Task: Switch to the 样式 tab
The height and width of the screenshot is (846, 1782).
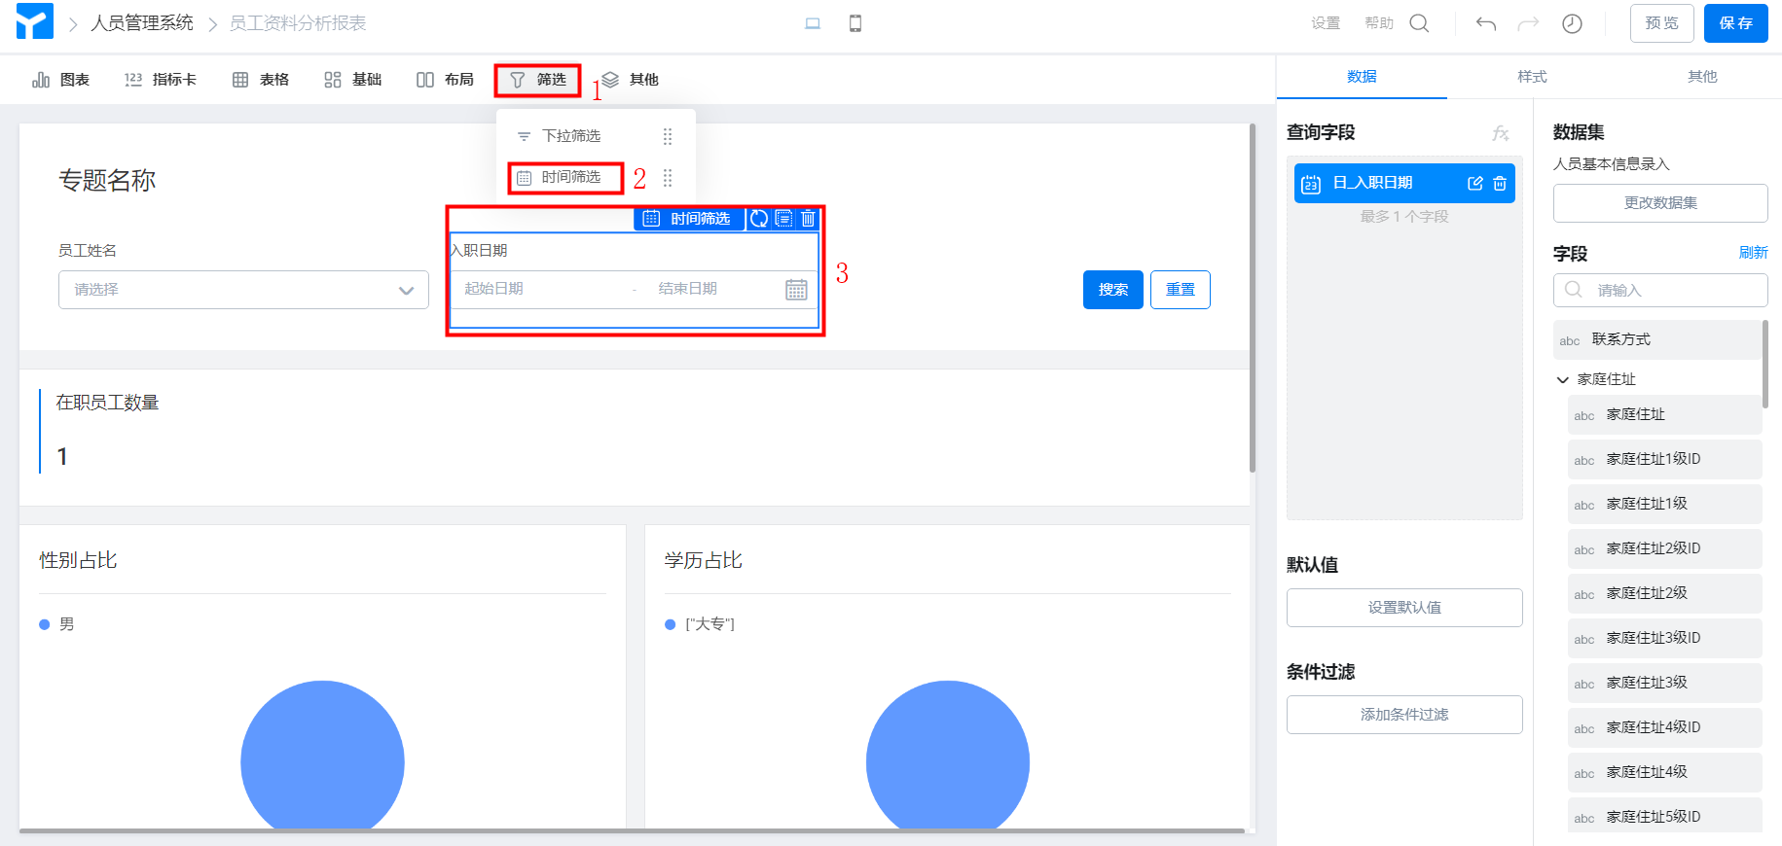Action: coord(1532,77)
